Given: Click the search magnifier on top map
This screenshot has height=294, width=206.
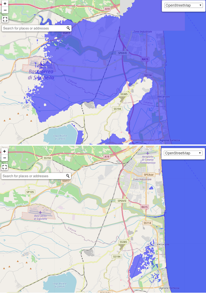Looking at the screenshot, I should click(x=68, y=28).
